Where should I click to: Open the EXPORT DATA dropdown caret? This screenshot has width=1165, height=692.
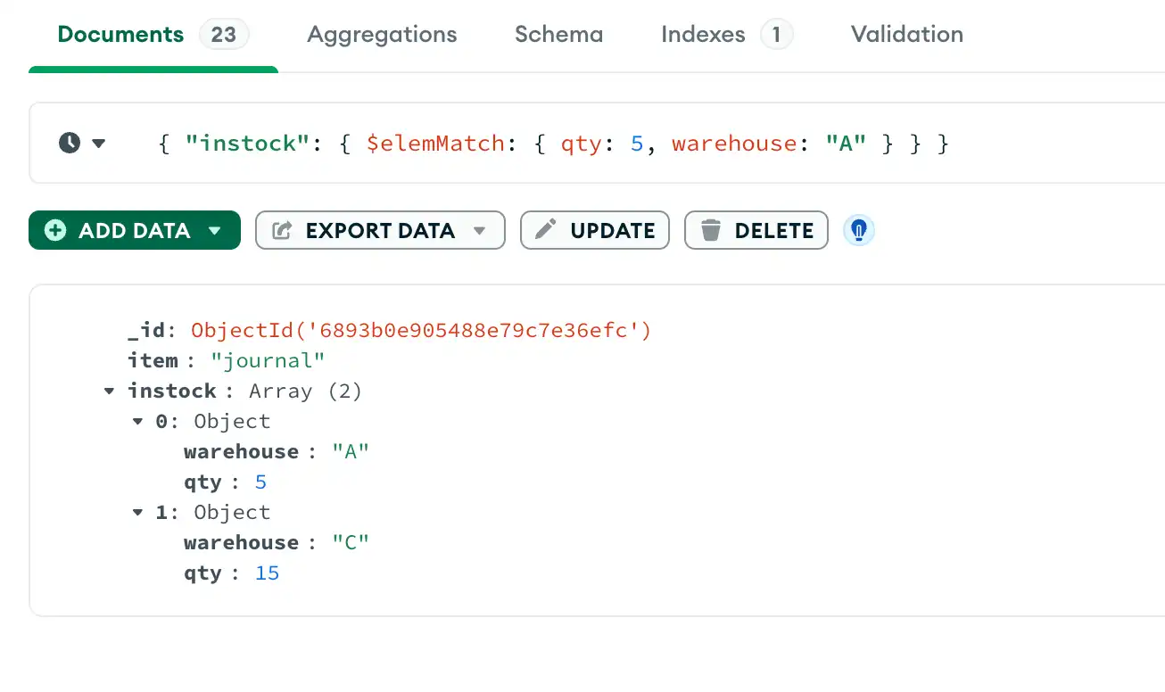tap(481, 230)
